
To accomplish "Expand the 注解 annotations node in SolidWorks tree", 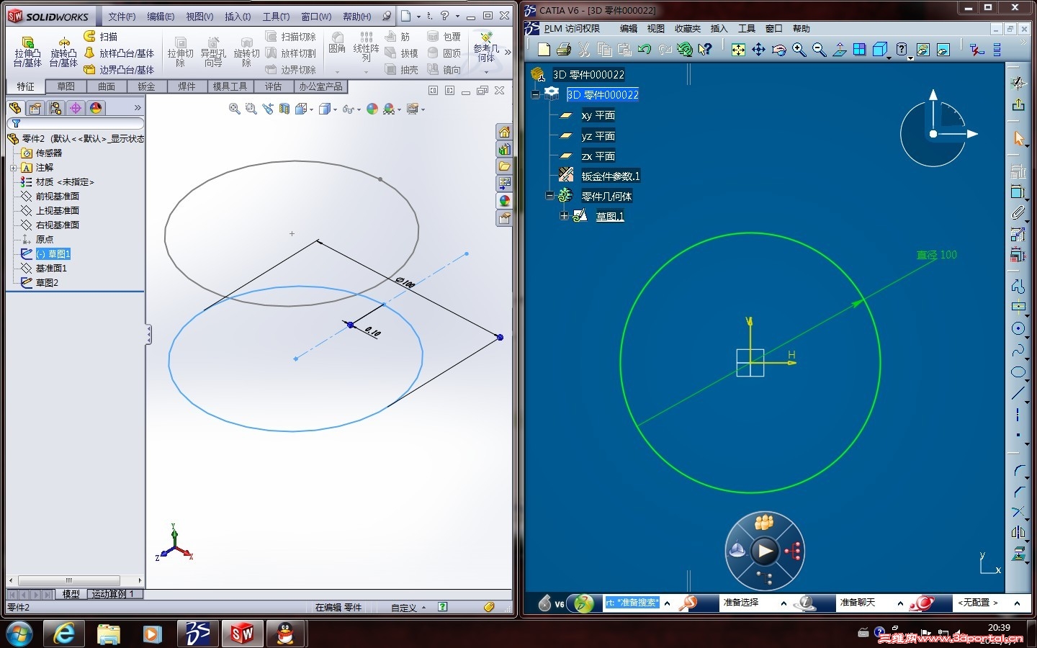I will point(13,168).
